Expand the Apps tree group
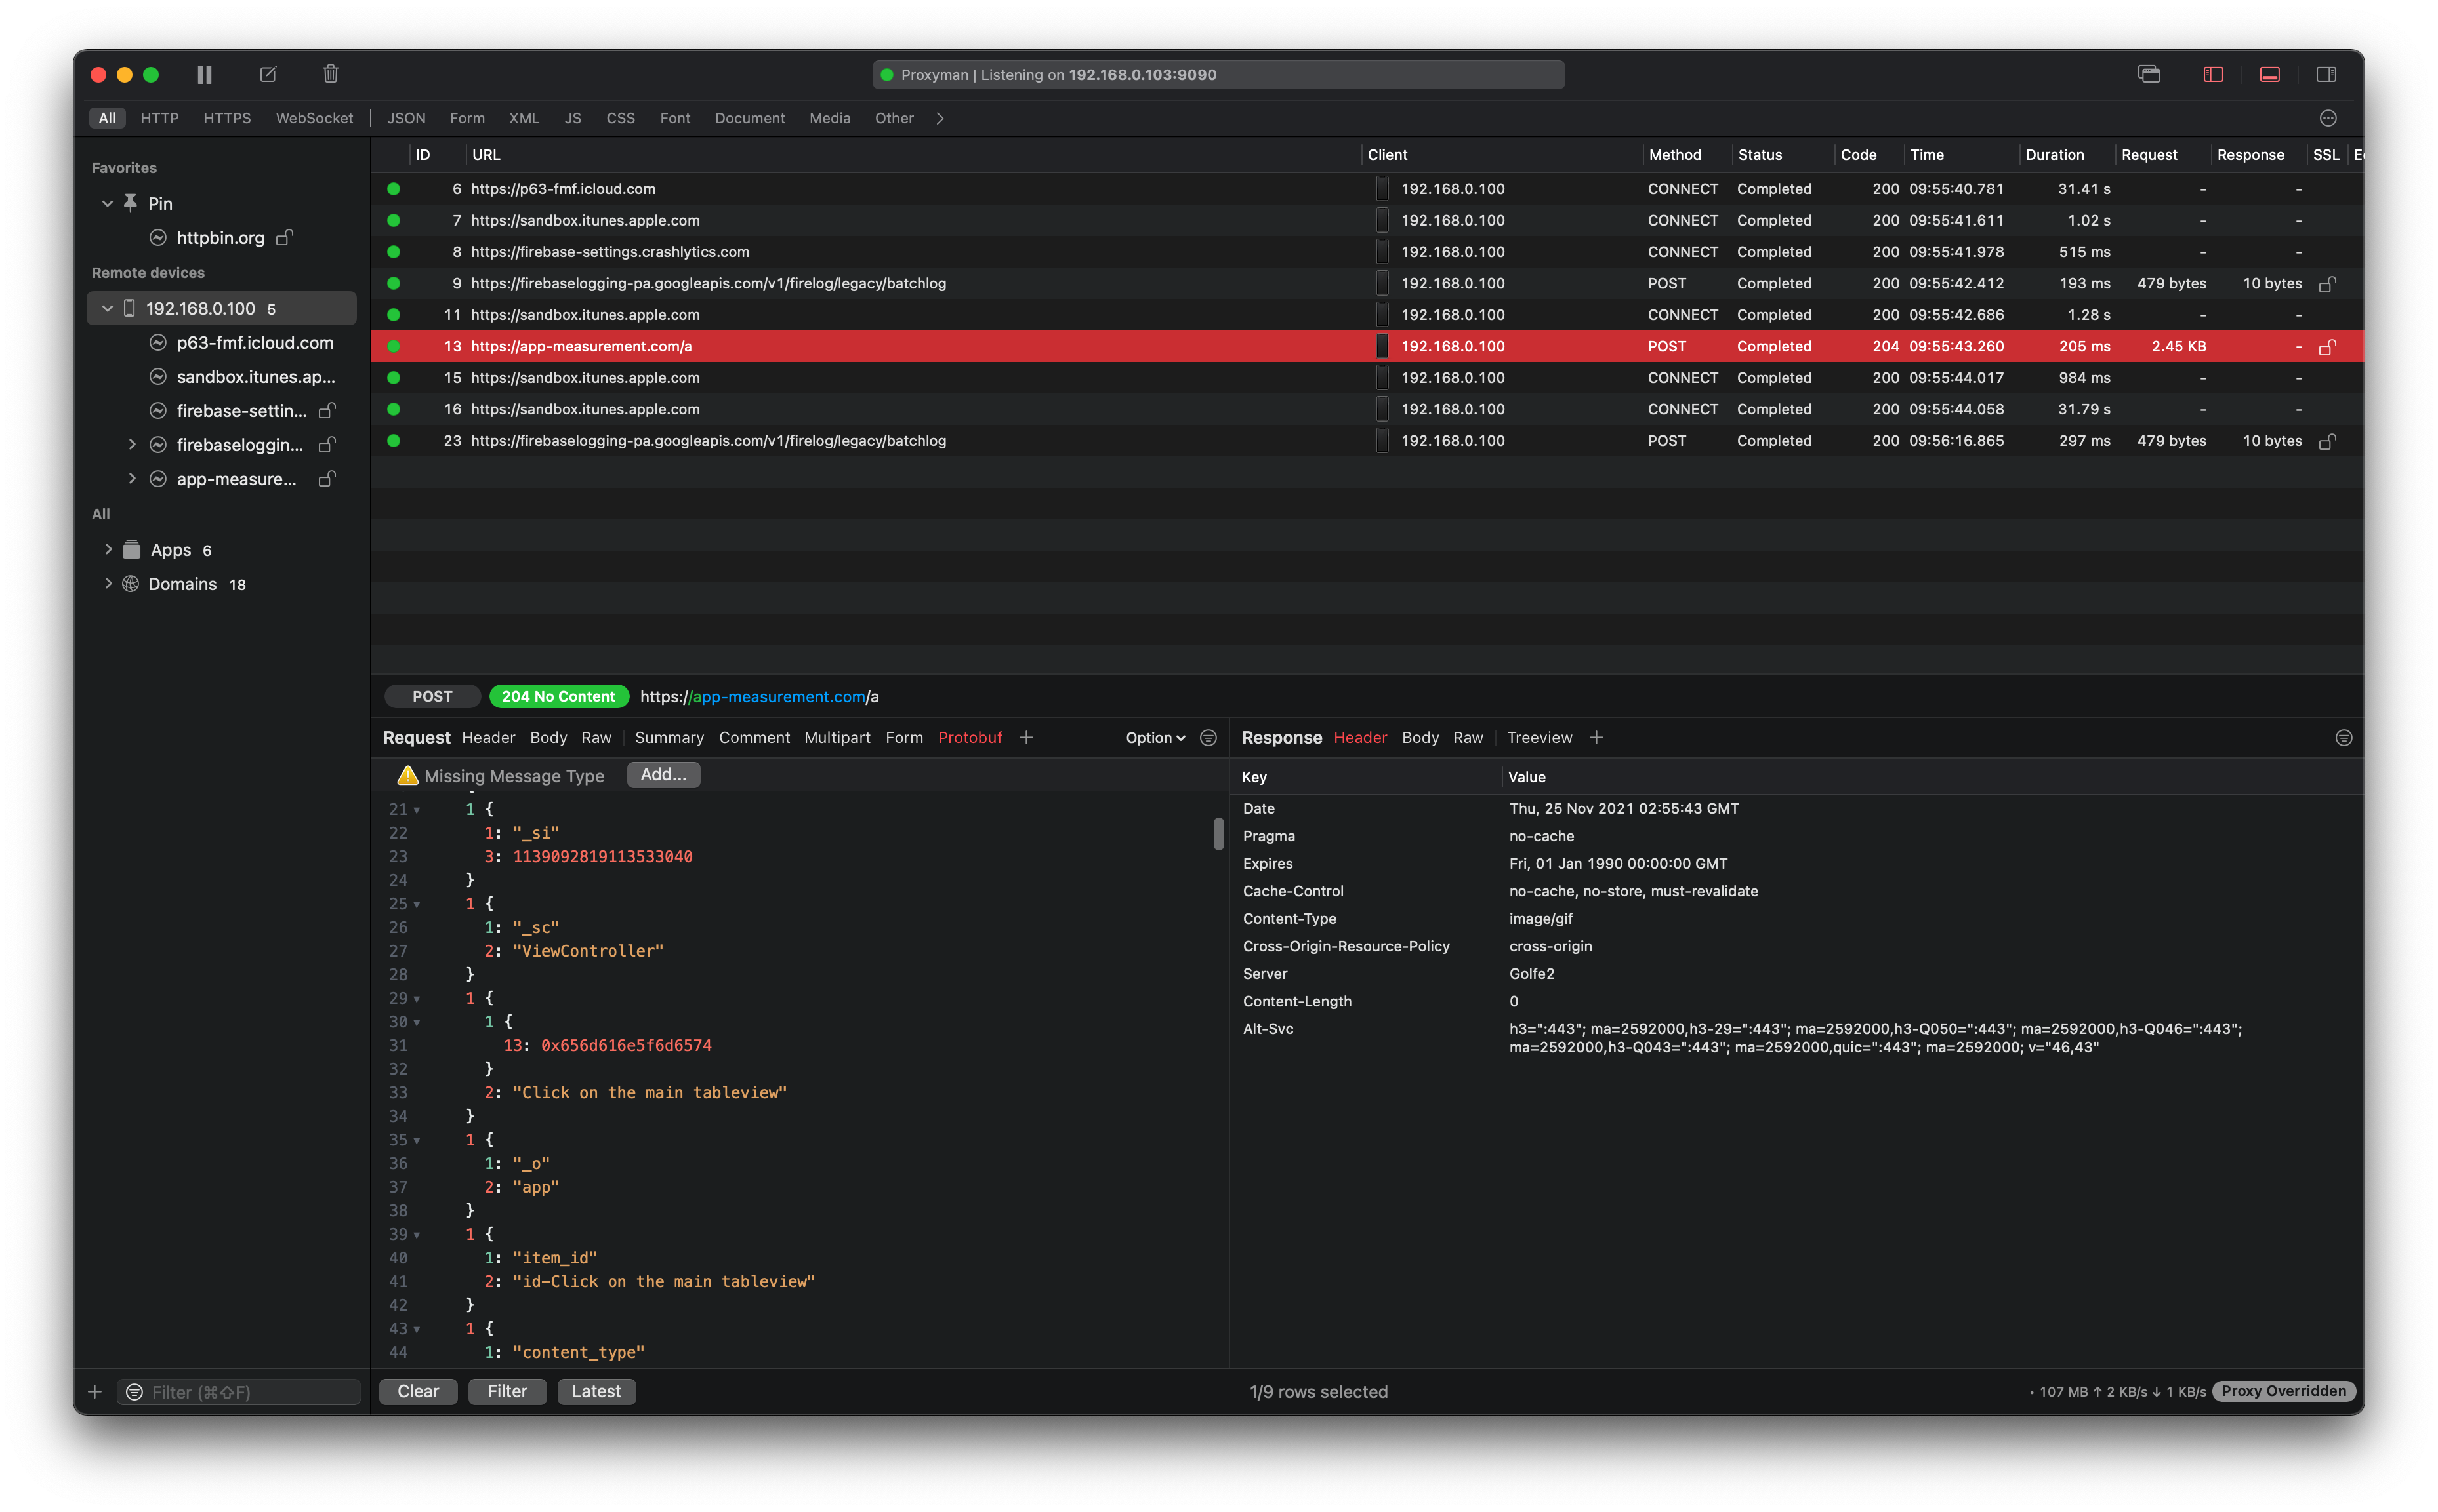The height and width of the screenshot is (1512, 2438). 108,549
